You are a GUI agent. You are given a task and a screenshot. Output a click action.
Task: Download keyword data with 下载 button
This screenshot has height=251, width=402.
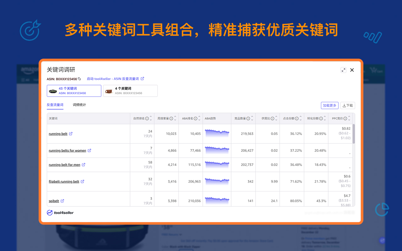[348, 105]
